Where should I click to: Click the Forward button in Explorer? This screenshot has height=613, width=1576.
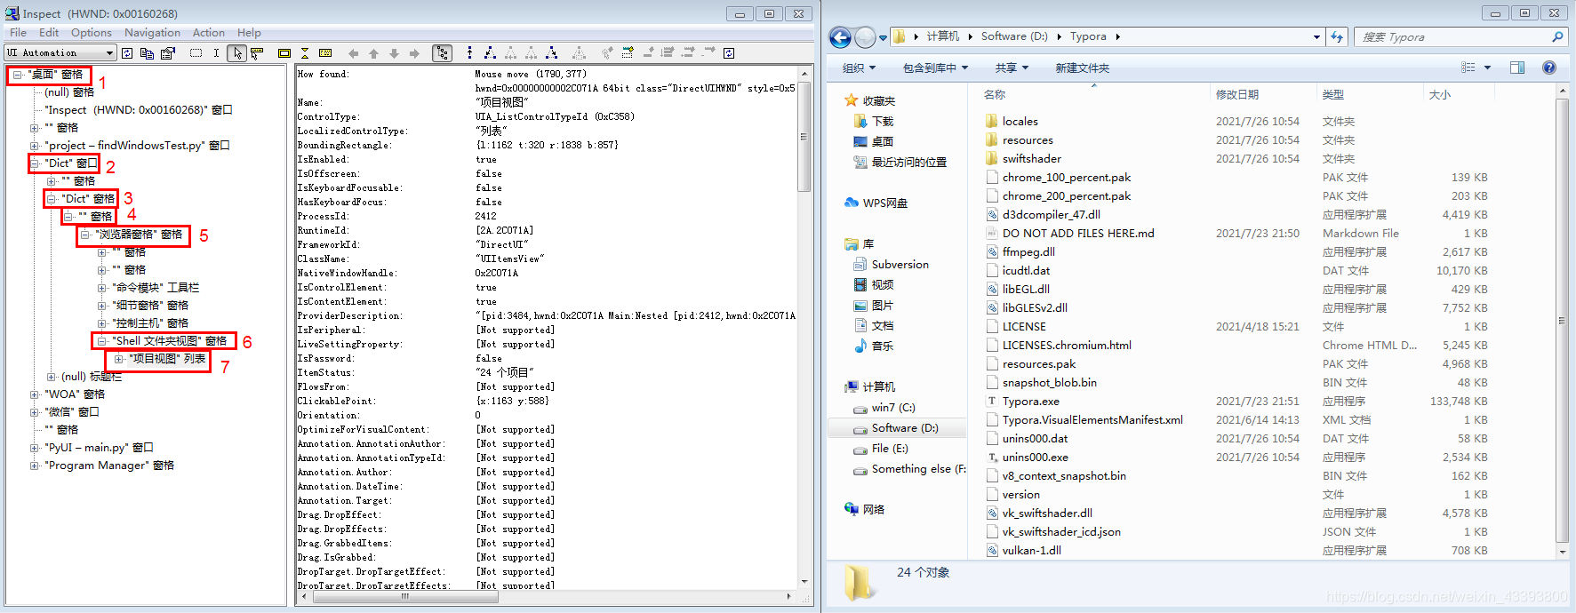pos(865,37)
